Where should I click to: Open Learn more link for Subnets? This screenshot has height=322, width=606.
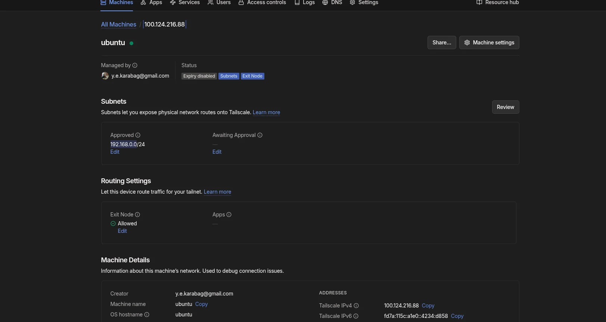[266, 112]
